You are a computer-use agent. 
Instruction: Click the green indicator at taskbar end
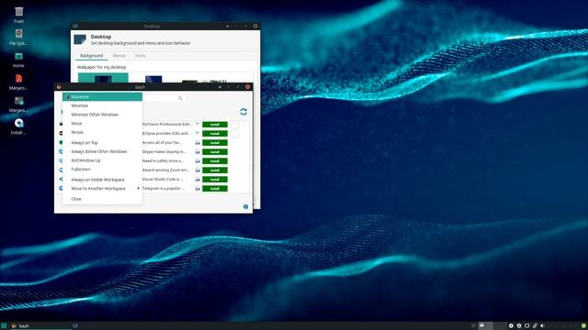point(583,326)
